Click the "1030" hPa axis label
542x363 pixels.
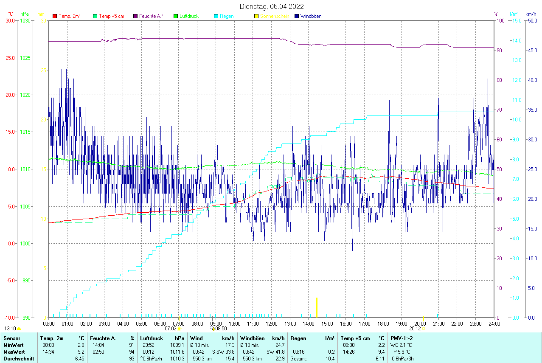pyautogui.click(x=25, y=20)
